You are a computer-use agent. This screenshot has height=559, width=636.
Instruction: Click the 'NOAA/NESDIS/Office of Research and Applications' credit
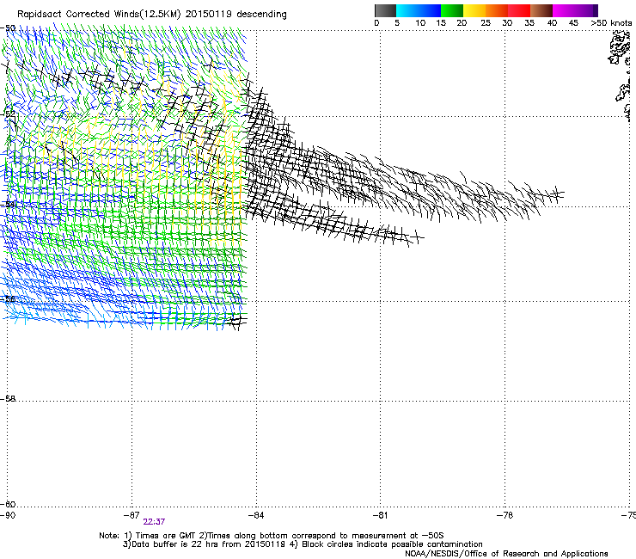(506, 554)
